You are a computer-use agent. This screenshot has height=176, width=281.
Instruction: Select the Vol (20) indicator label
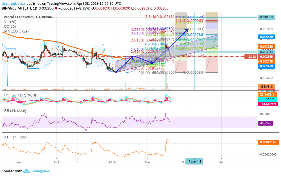coord(10,22)
